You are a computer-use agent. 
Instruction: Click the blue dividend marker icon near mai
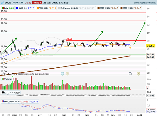pos(62,74)
